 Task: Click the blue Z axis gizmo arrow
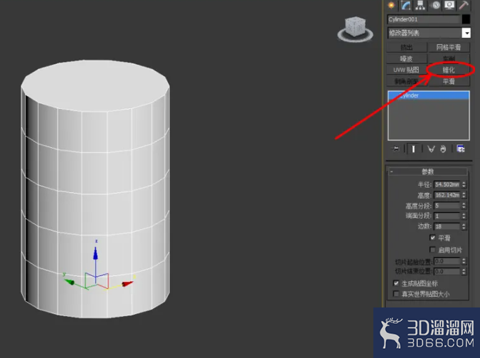coord(95,253)
